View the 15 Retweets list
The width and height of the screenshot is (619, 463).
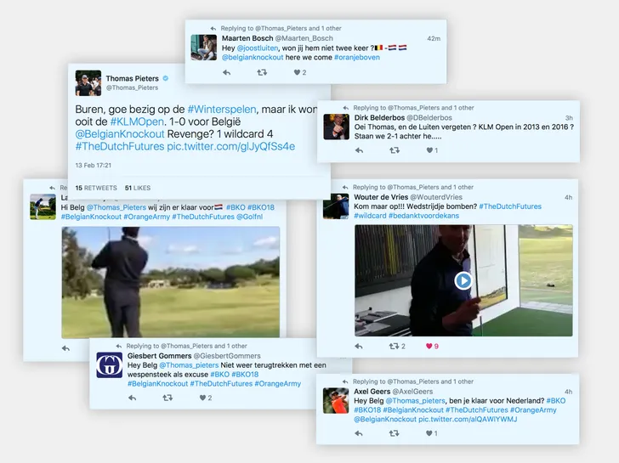[x=94, y=187]
